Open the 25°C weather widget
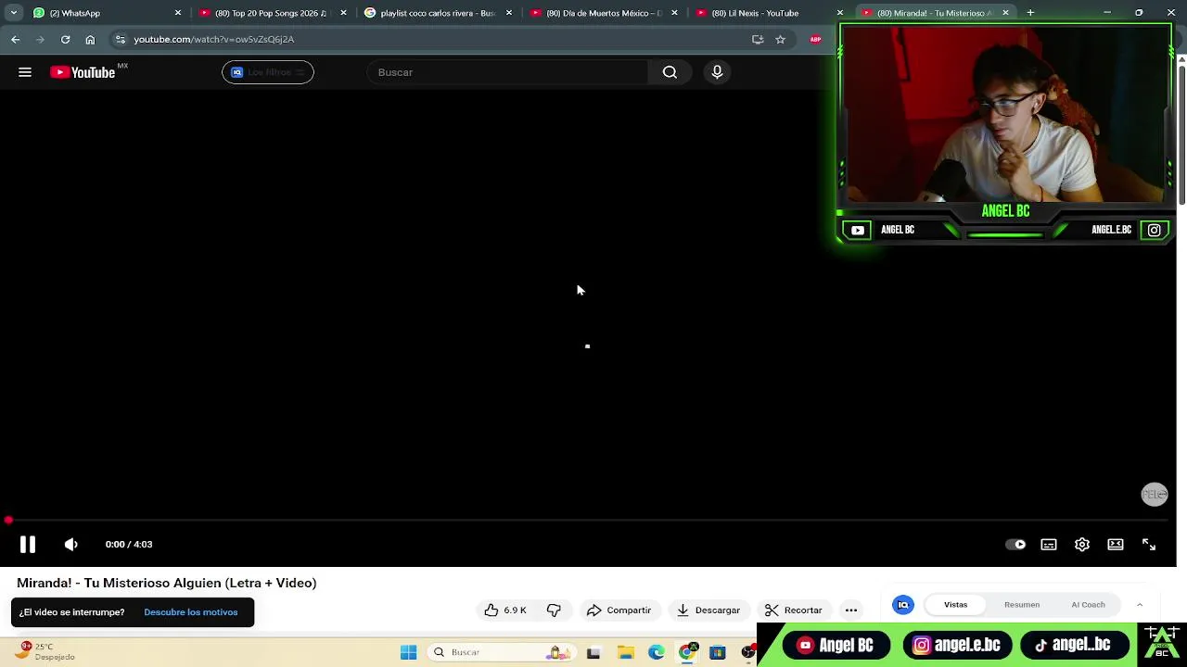Viewport: 1187px width, 667px height. [46, 651]
